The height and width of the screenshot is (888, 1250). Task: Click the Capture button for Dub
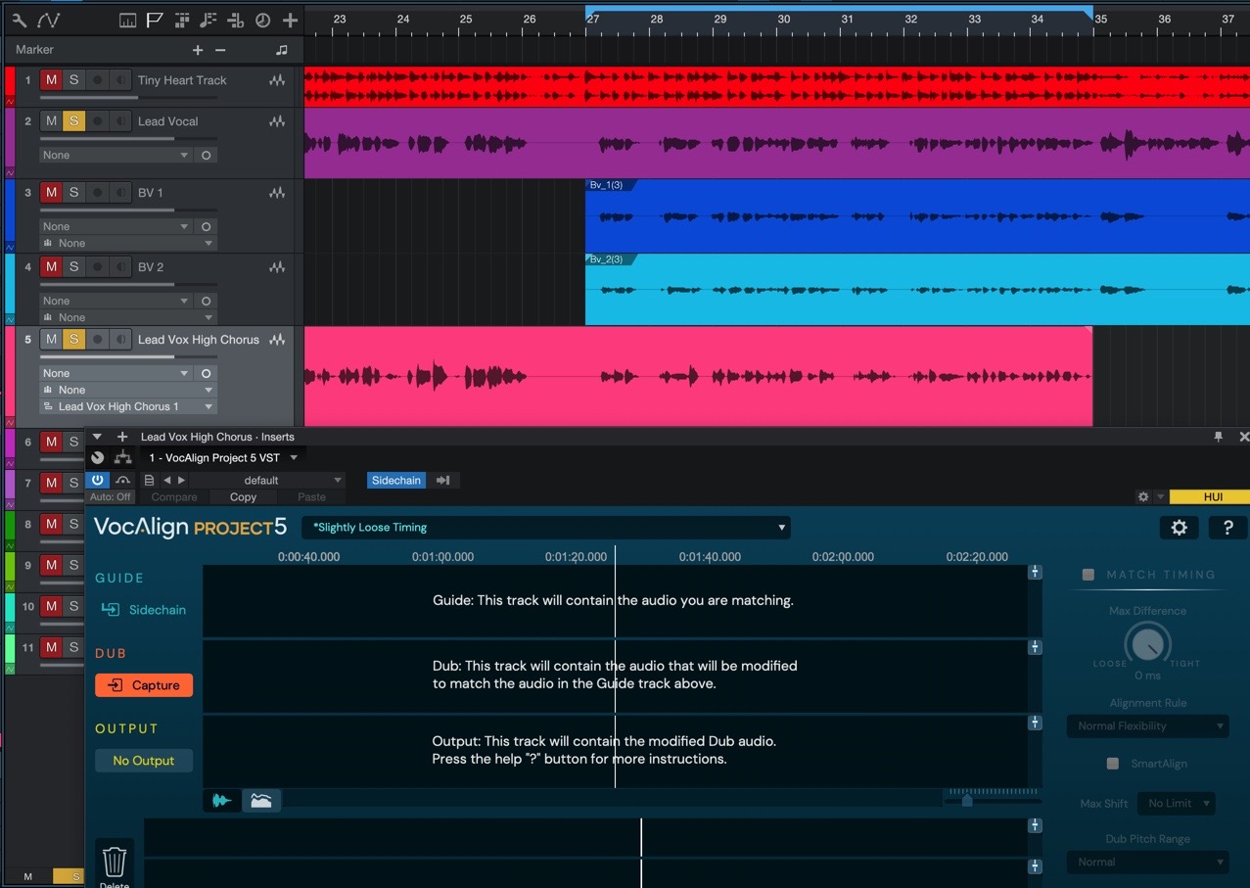click(144, 685)
